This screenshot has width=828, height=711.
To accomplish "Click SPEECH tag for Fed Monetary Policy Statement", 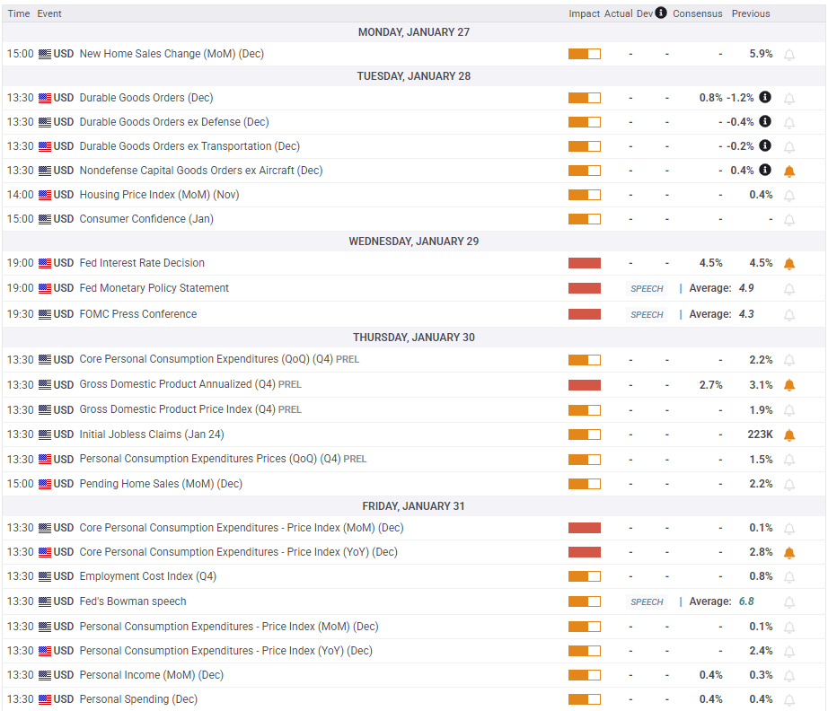I will click(x=647, y=289).
